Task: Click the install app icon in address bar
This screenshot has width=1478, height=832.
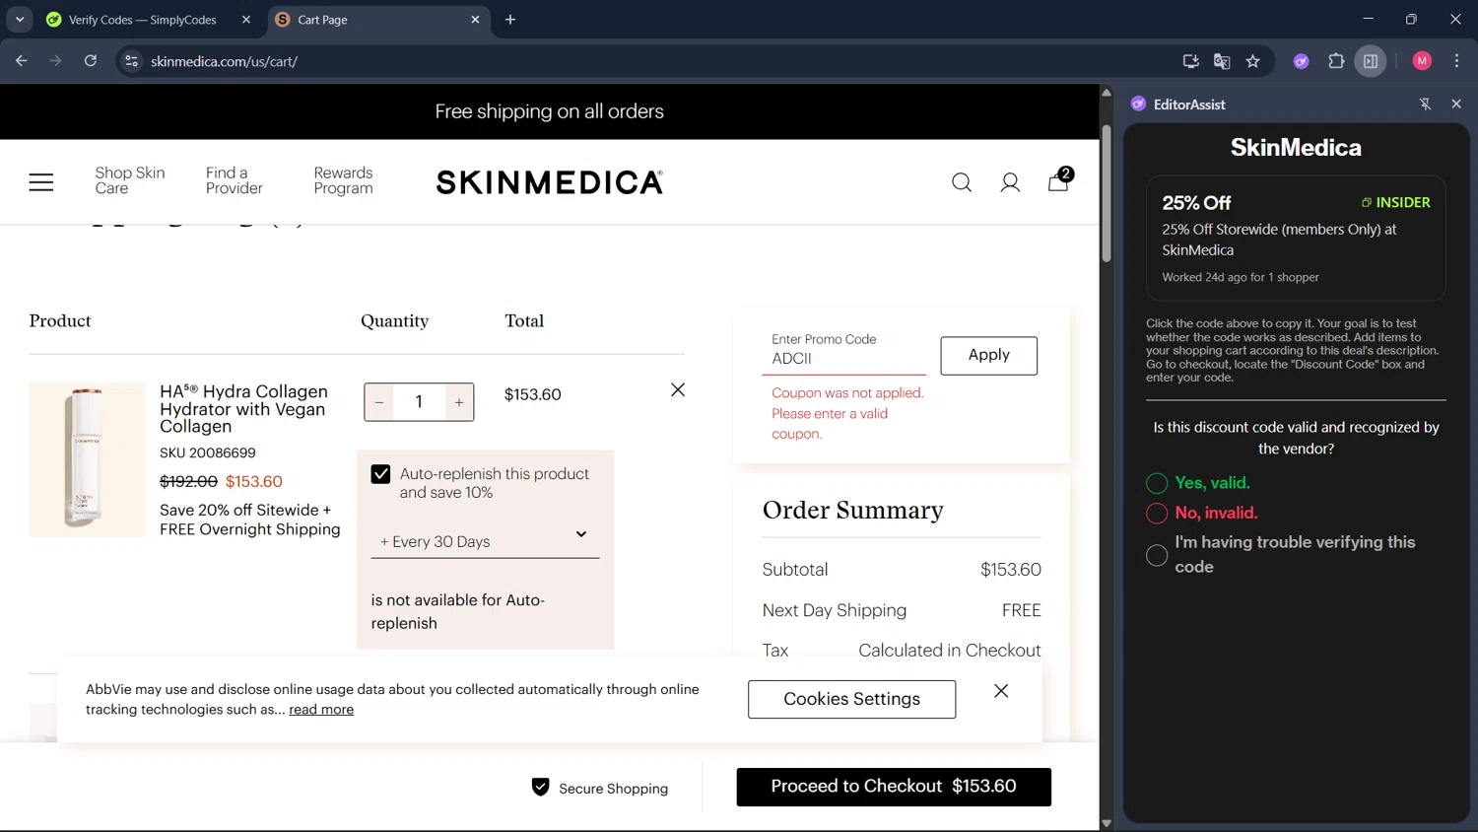Action: coord(1190,61)
